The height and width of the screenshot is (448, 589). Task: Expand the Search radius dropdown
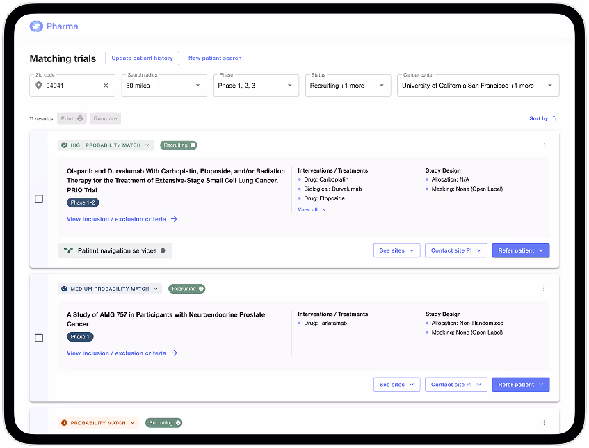pos(163,86)
